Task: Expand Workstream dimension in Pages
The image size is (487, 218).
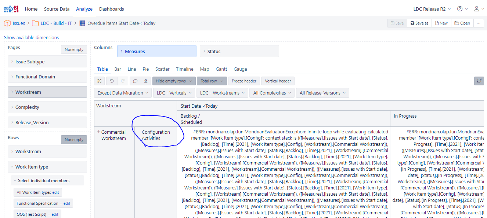Action: coord(47,92)
